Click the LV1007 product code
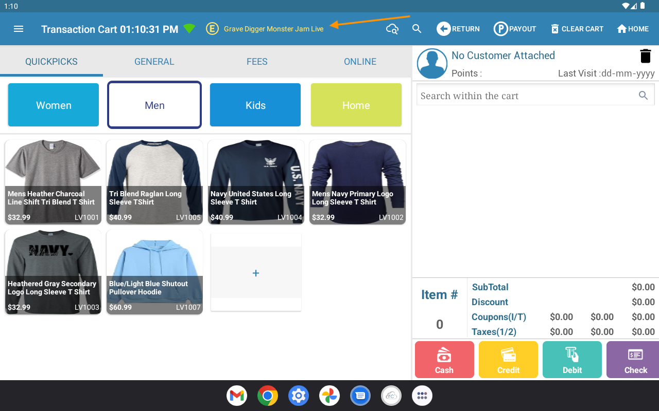This screenshot has width=659, height=411. 188,307
